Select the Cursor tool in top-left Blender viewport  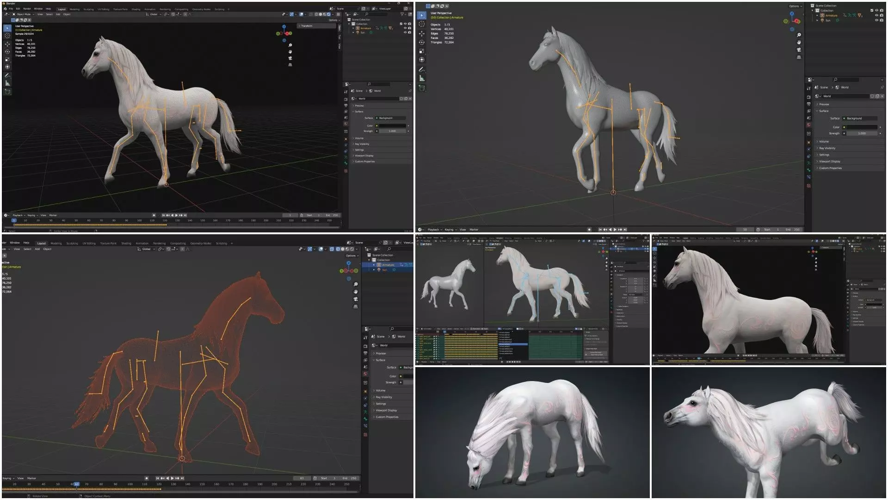[x=7, y=36]
